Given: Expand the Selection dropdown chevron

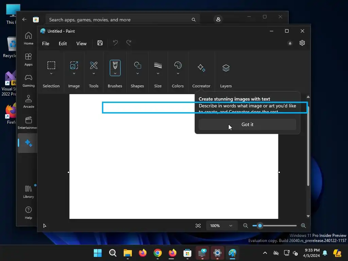Looking at the screenshot, I should [51, 73].
